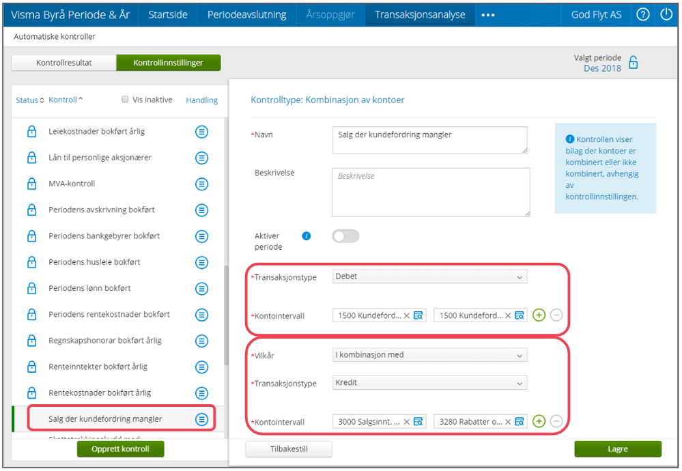Click the Opprett kontroll button

(x=120, y=449)
